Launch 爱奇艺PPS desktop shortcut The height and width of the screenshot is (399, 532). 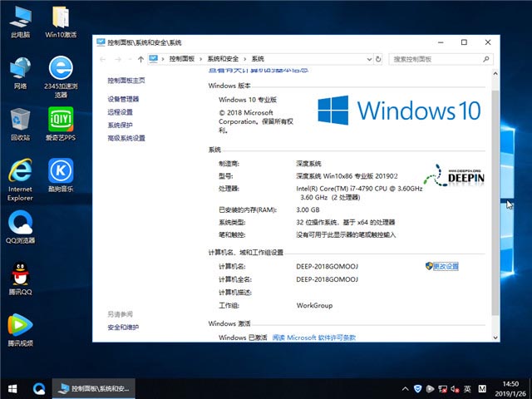tap(61, 124)
